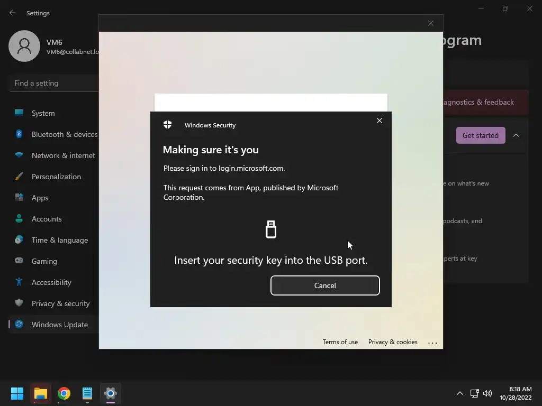542x406 pixels.
Task: Click the Accounts person icon
Action: [19, 218]
